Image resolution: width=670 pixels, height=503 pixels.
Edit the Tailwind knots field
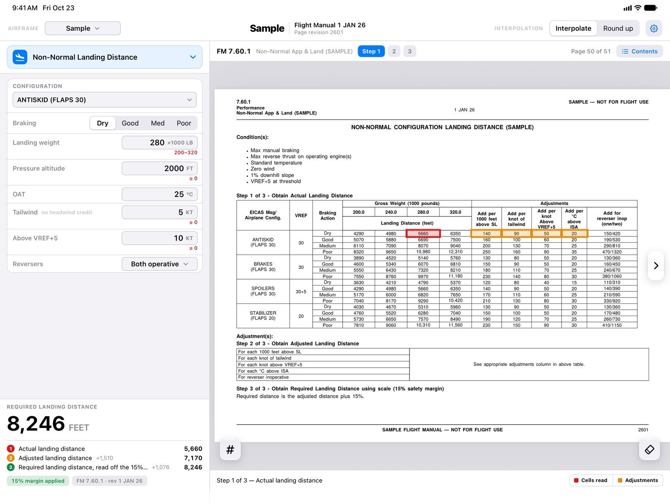[160, 212]
